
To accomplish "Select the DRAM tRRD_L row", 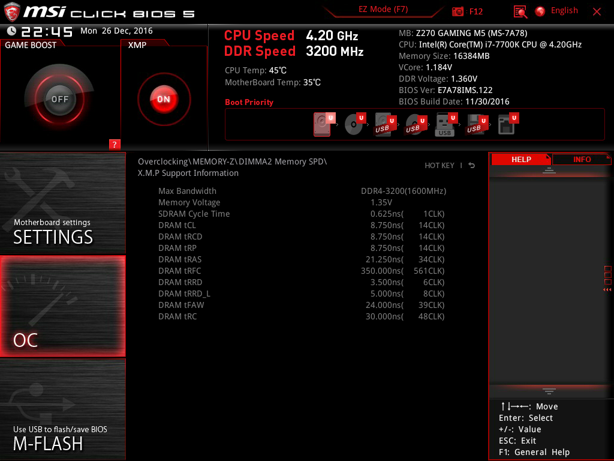I will (302, 293).
